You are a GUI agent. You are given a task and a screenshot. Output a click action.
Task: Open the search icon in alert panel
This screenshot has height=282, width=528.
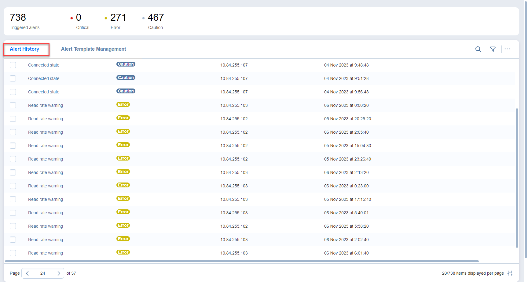coord(478,49)
